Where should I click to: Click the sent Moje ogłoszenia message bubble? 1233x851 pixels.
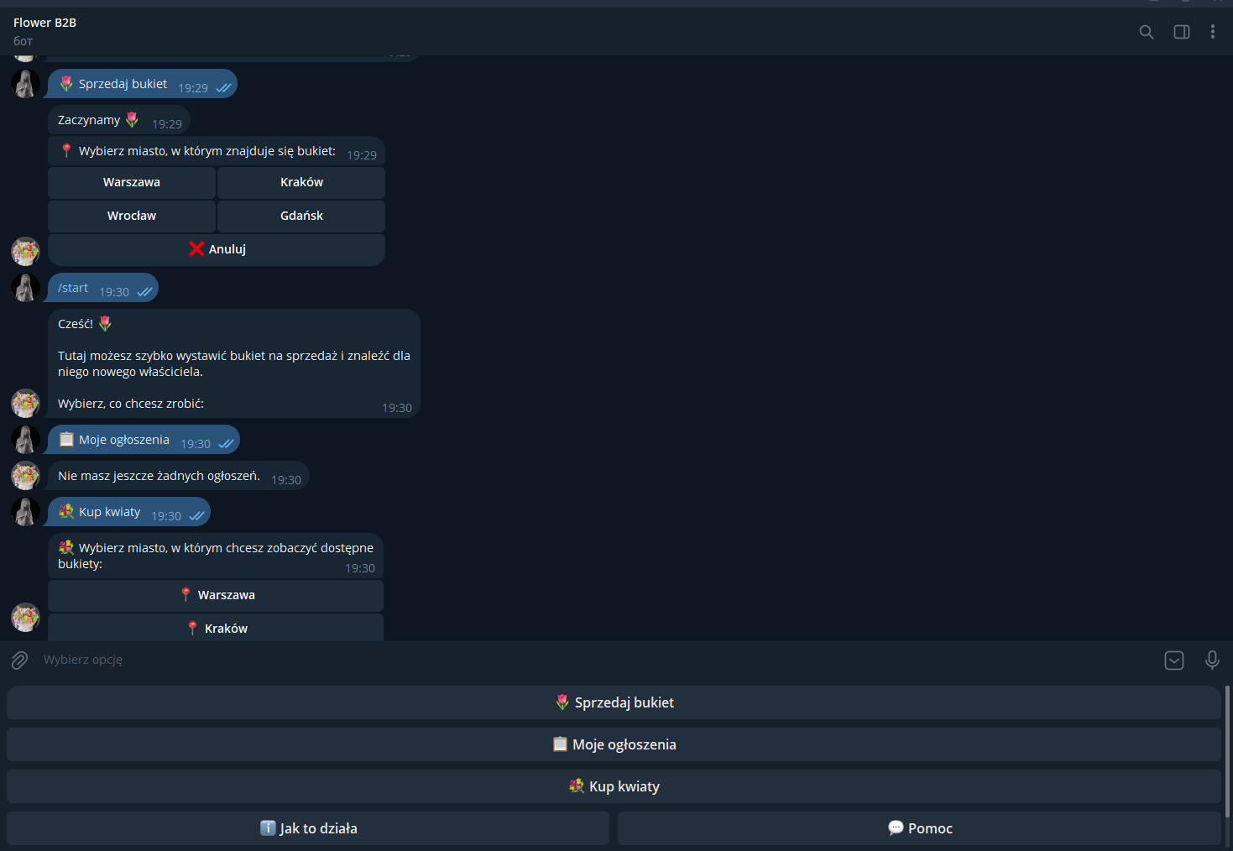click(144, 440)
